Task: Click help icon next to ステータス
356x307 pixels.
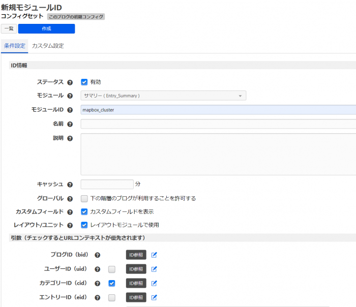Action: pos(70,82)
